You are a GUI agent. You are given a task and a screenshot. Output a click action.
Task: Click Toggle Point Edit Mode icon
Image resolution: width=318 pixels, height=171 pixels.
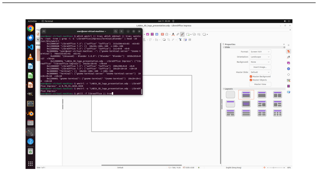tap(180, 40)
